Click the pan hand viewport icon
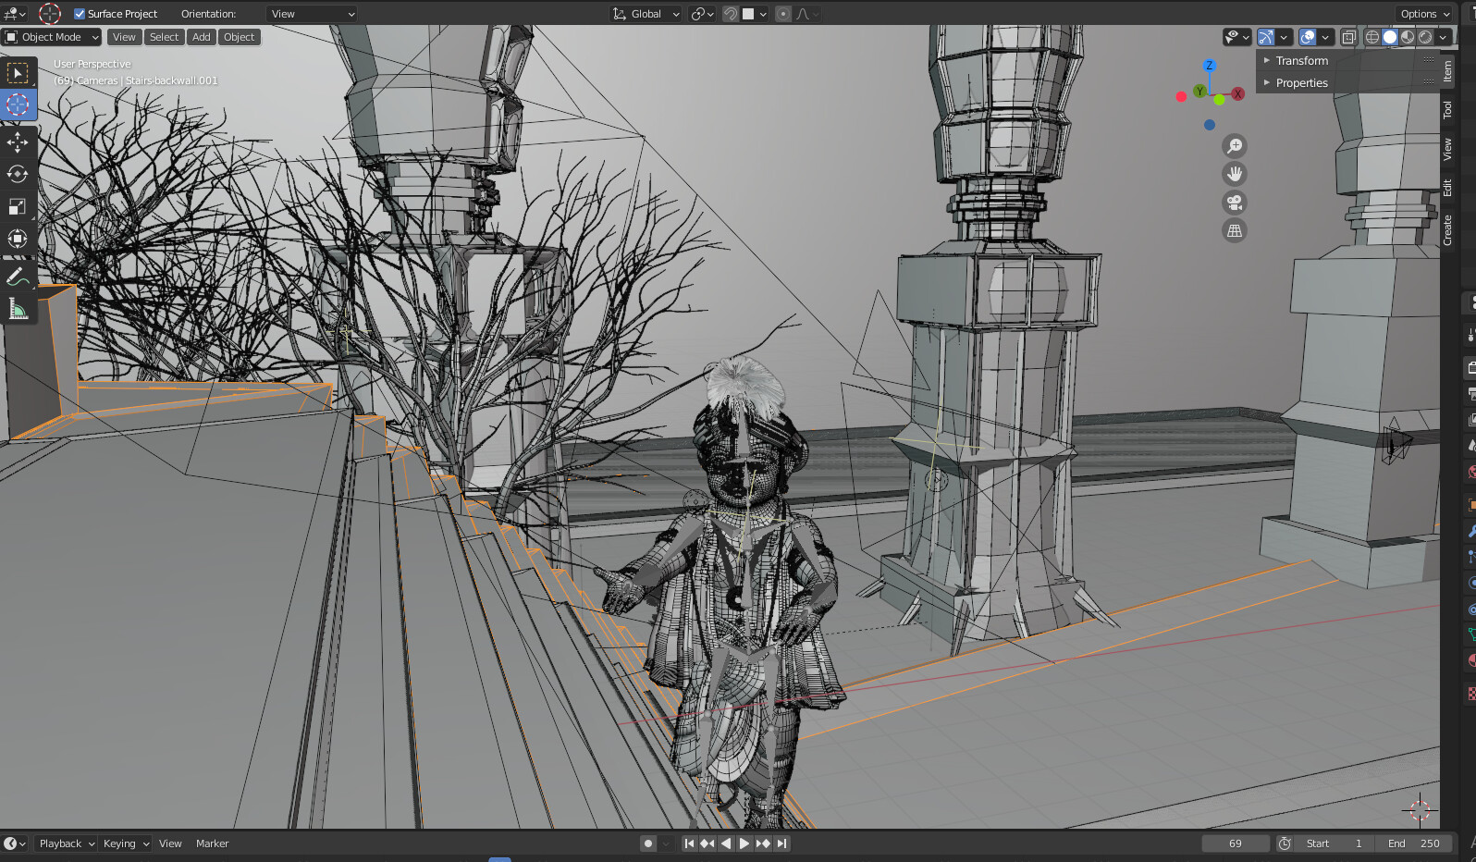Viewport: 1476px width, 862px height. 1235,174
